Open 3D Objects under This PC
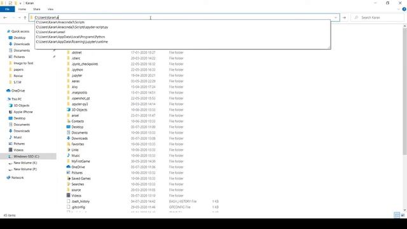407x229 pixels. tap(21, 106)
